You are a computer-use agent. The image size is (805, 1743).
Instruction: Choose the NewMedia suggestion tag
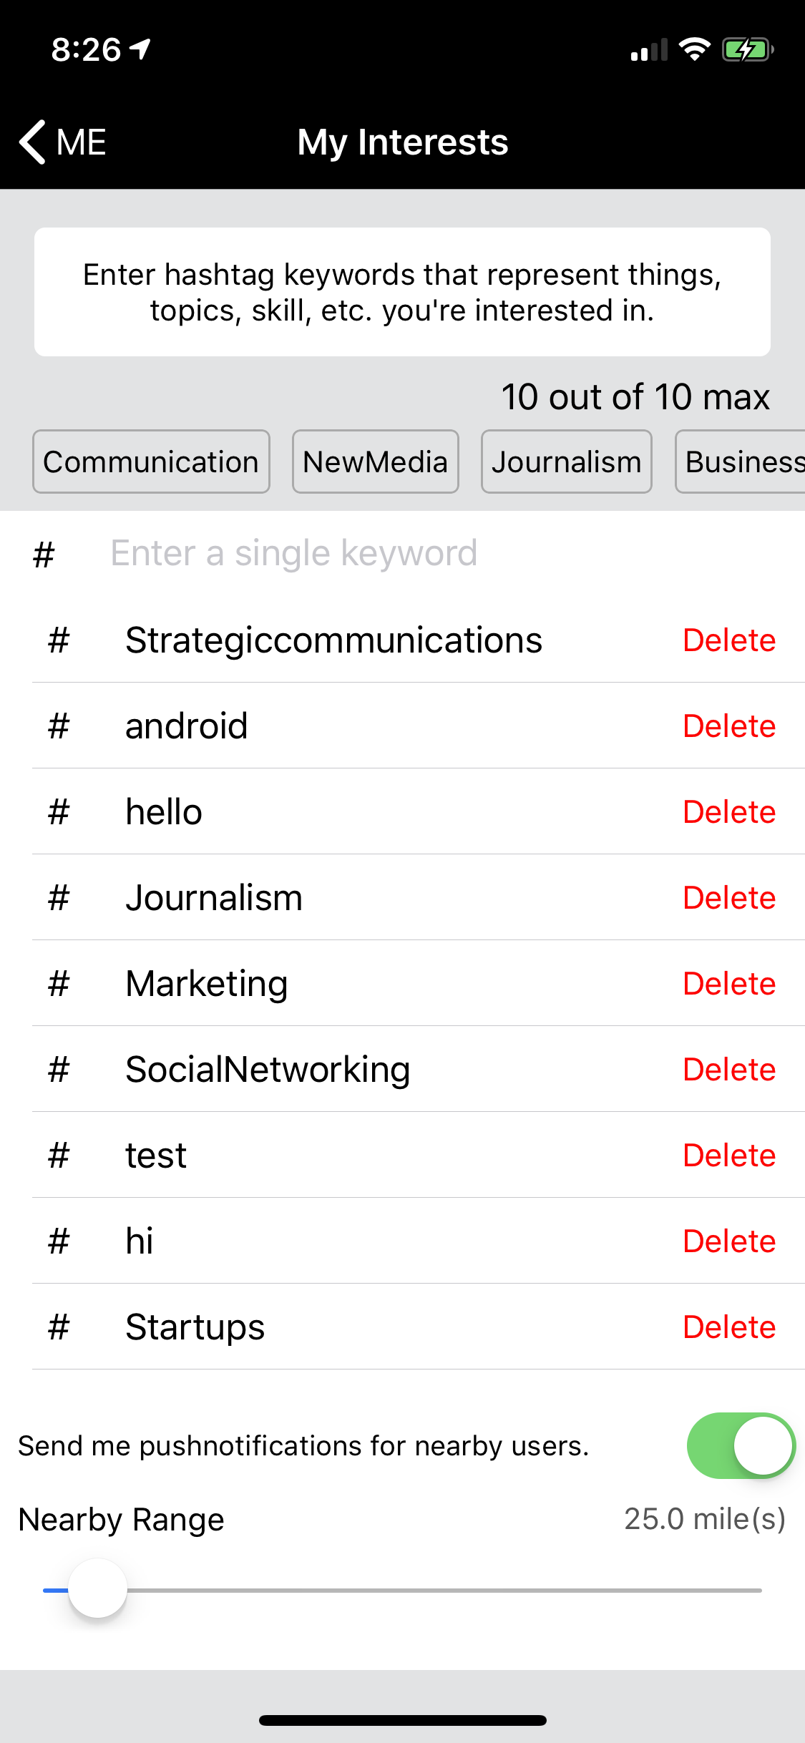[x=375, y=462]
